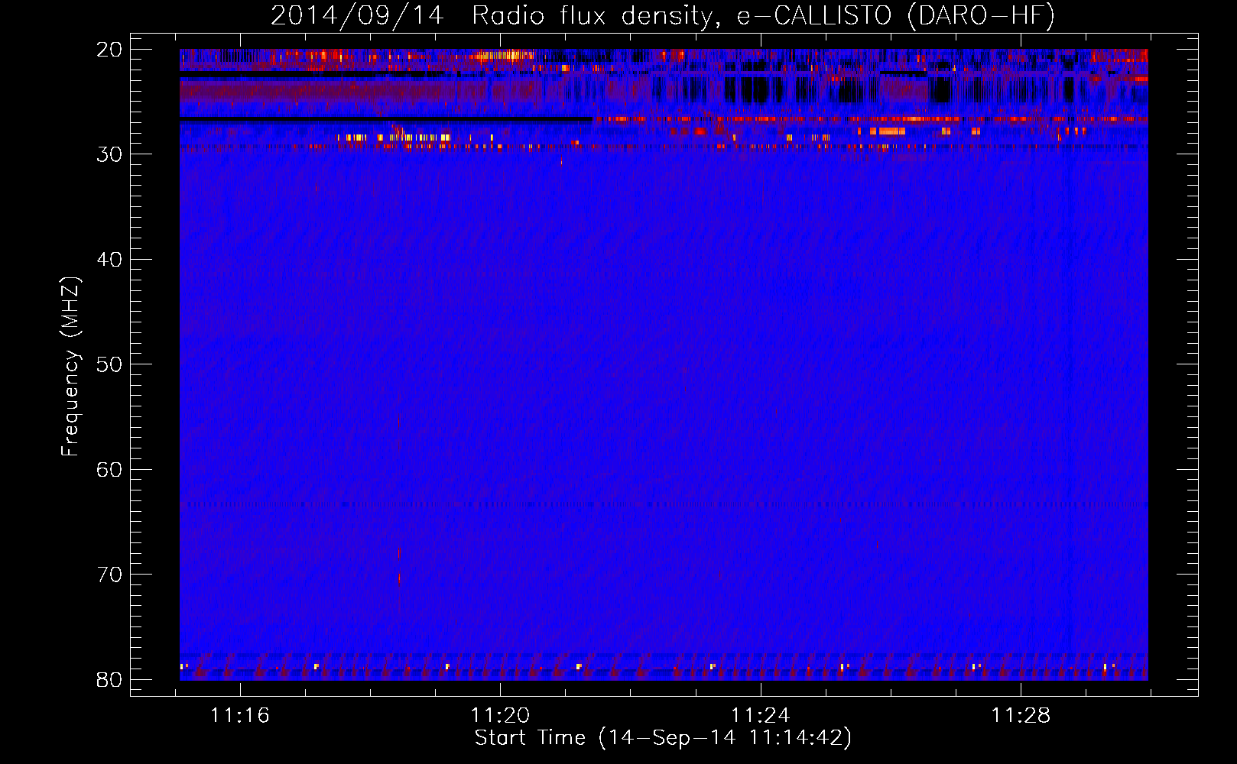This screenshot has height=764, width=1237.
Task: Click the 30 MHz frequency tick label
Action: point(109,154)
